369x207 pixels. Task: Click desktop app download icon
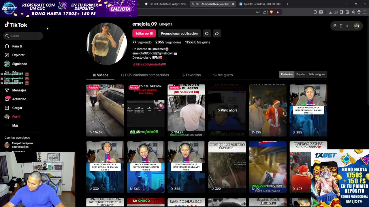pyautogui.click(x=347, y=26)
